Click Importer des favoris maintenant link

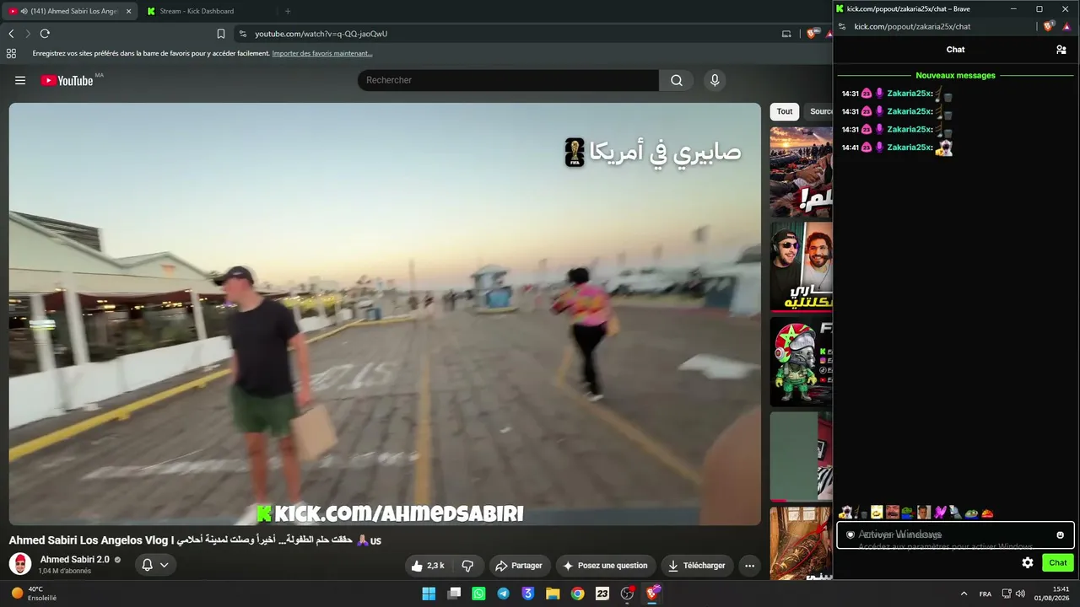pyautogui.click(x=321, y=53)
